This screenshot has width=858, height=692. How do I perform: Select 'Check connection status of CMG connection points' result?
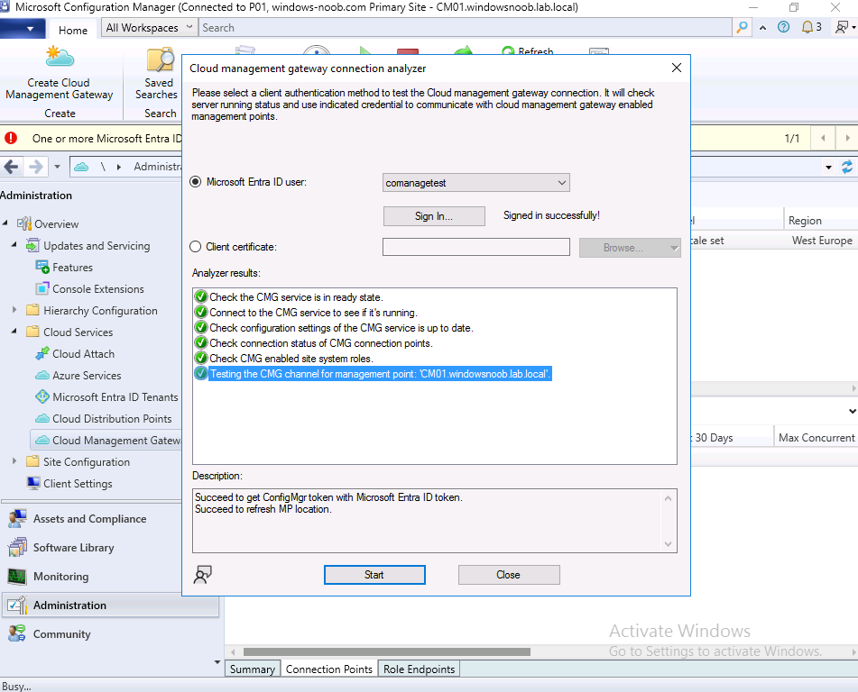coord(321,342)
